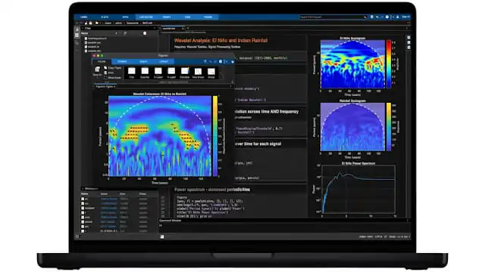Switch to the LIVE EDITOR tab
The width and height of the screenshot is (485, 272).
(x=146, y=17)
